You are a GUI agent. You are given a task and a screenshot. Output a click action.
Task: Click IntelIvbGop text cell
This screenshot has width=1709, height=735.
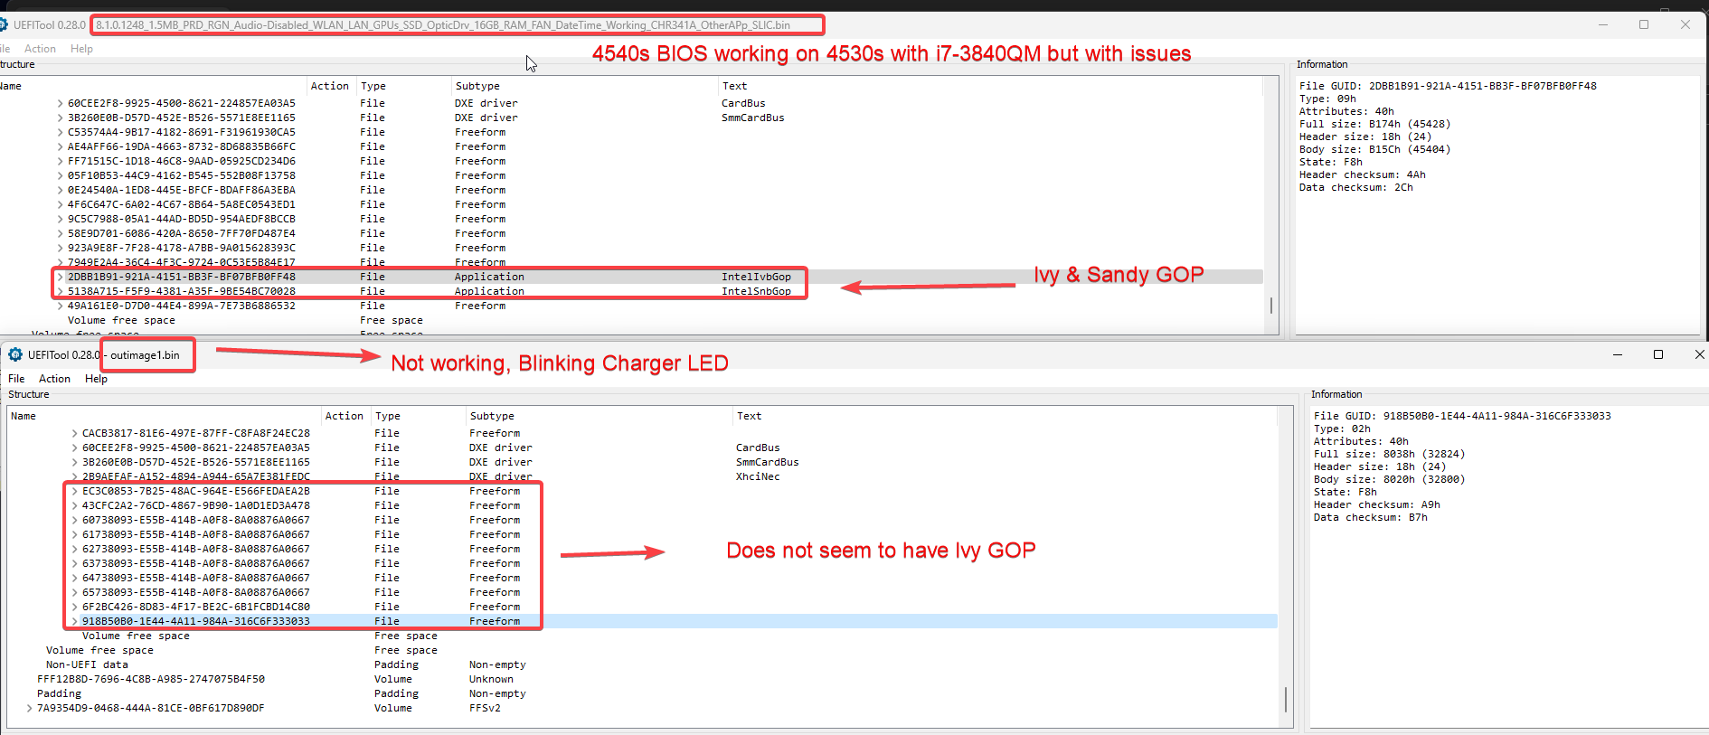756,277
